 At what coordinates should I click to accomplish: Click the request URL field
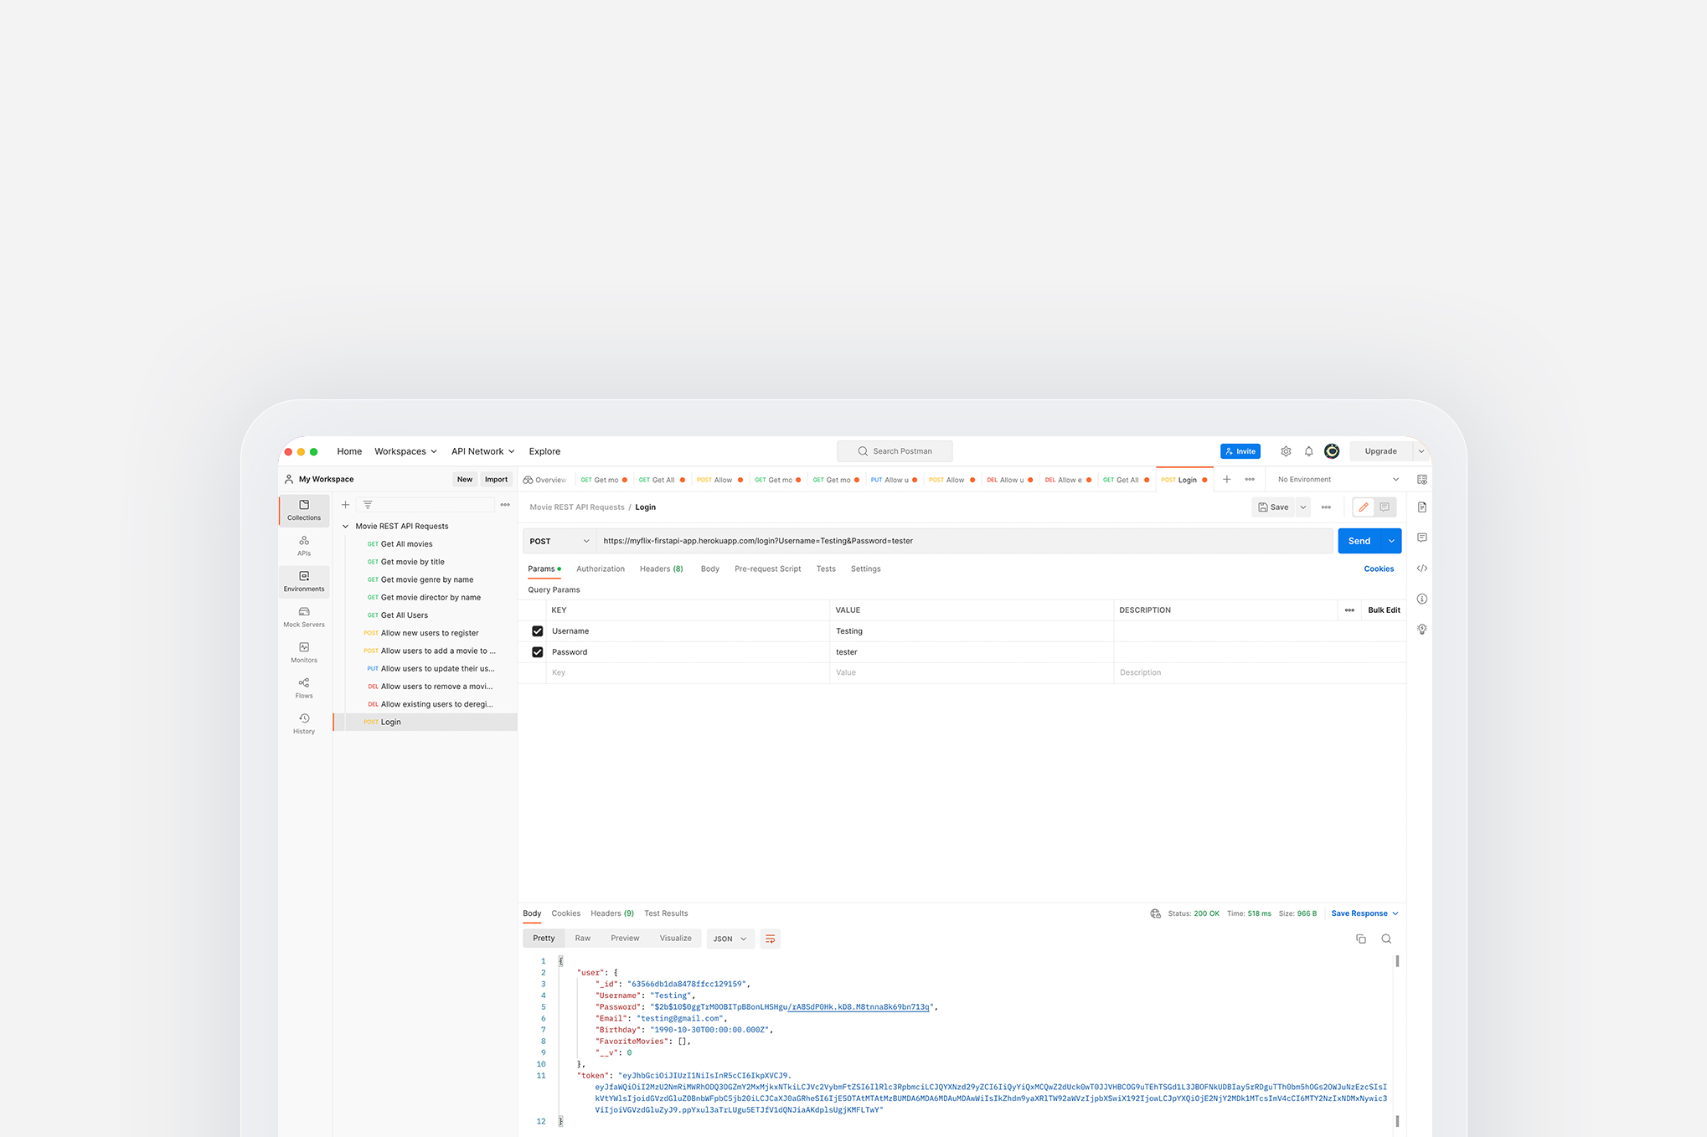pyautogui.click(x=964, y=541)
